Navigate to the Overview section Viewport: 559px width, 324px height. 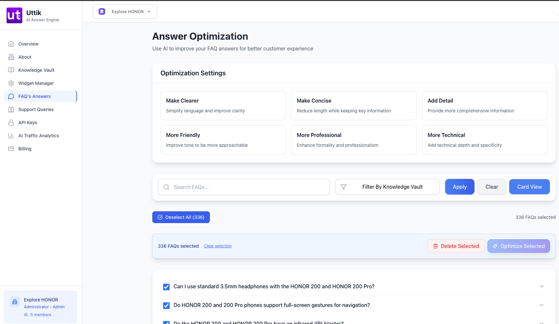pos(28,44)
